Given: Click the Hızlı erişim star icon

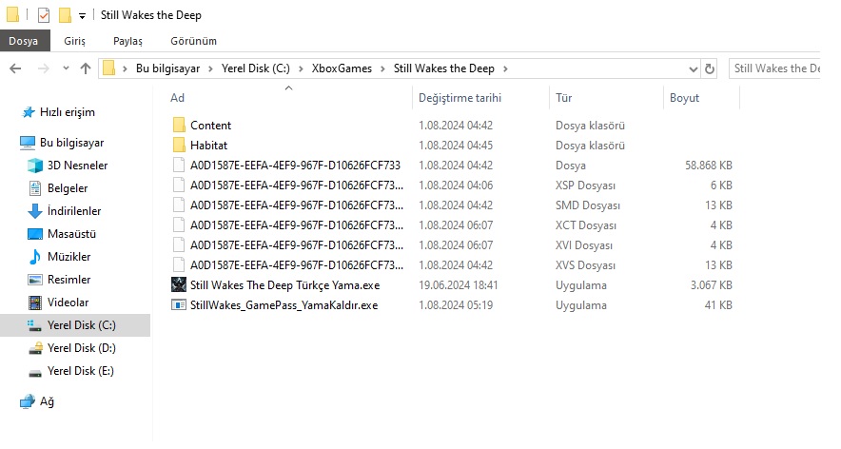Looking at the screenshot, I should click(x=28, y=112).
